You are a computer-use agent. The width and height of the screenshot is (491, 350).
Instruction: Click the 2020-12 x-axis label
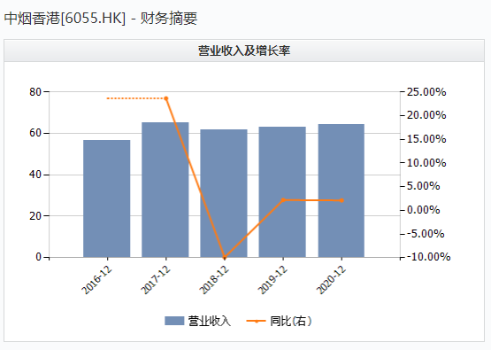(331, 280)
